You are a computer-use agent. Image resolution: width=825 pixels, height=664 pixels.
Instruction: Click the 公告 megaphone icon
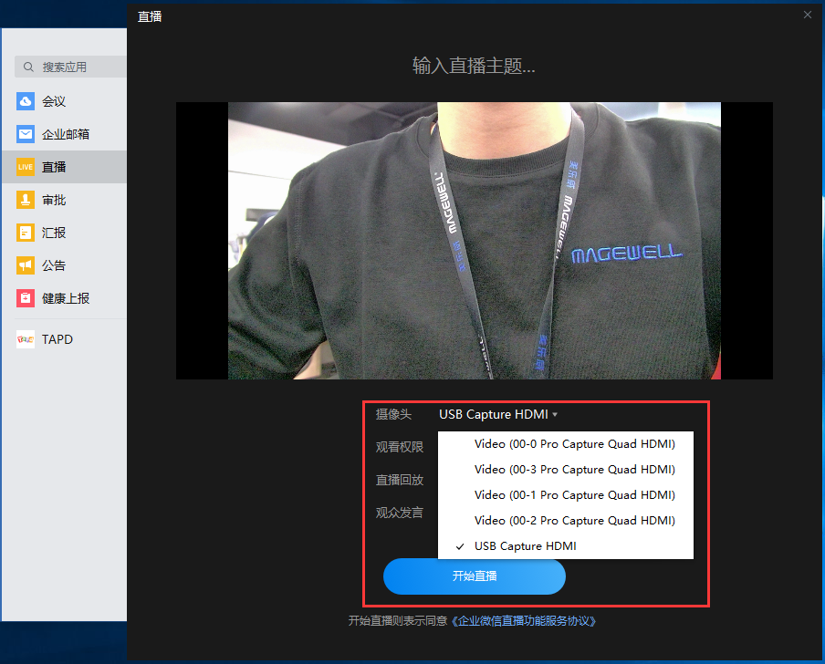pos(26,265)
